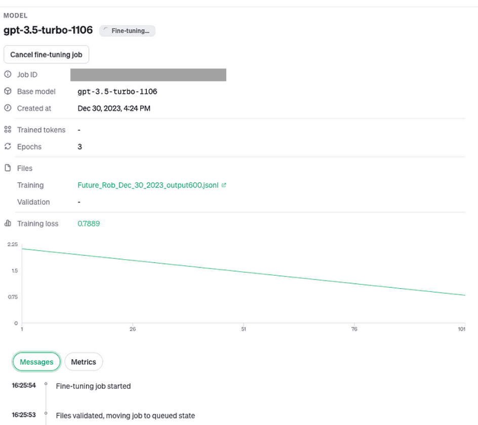This screenshot has height=425, width=478.
Task: Switch to the Metrics tab
Action: pos(84,362)
